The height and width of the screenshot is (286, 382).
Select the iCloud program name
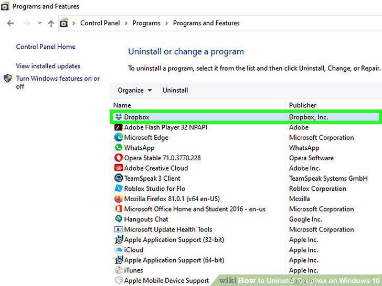133,250
